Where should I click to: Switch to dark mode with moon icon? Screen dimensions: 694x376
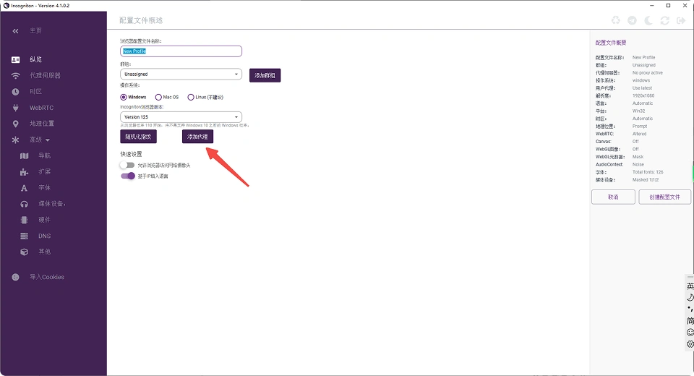648,21
